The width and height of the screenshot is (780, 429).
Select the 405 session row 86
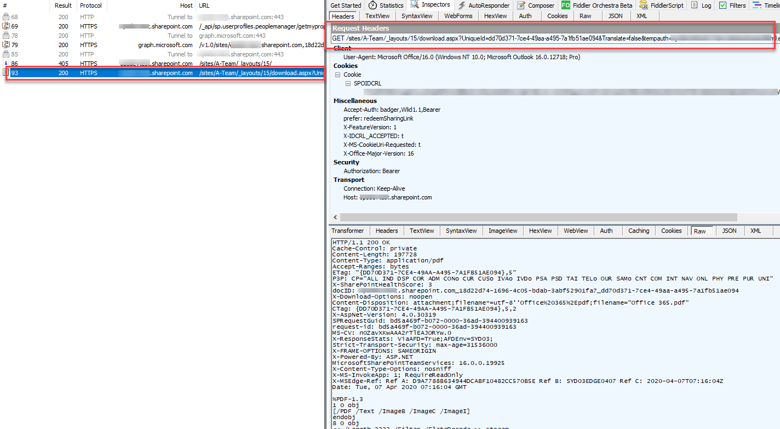164,63
